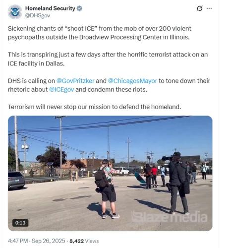Open the @ICEgov mention
The height and width of the screenshot is (248, 229).
point(61,90)
